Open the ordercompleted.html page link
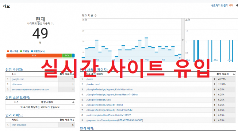The height and width of the screenshot is (131, 238). click(109, 115)
